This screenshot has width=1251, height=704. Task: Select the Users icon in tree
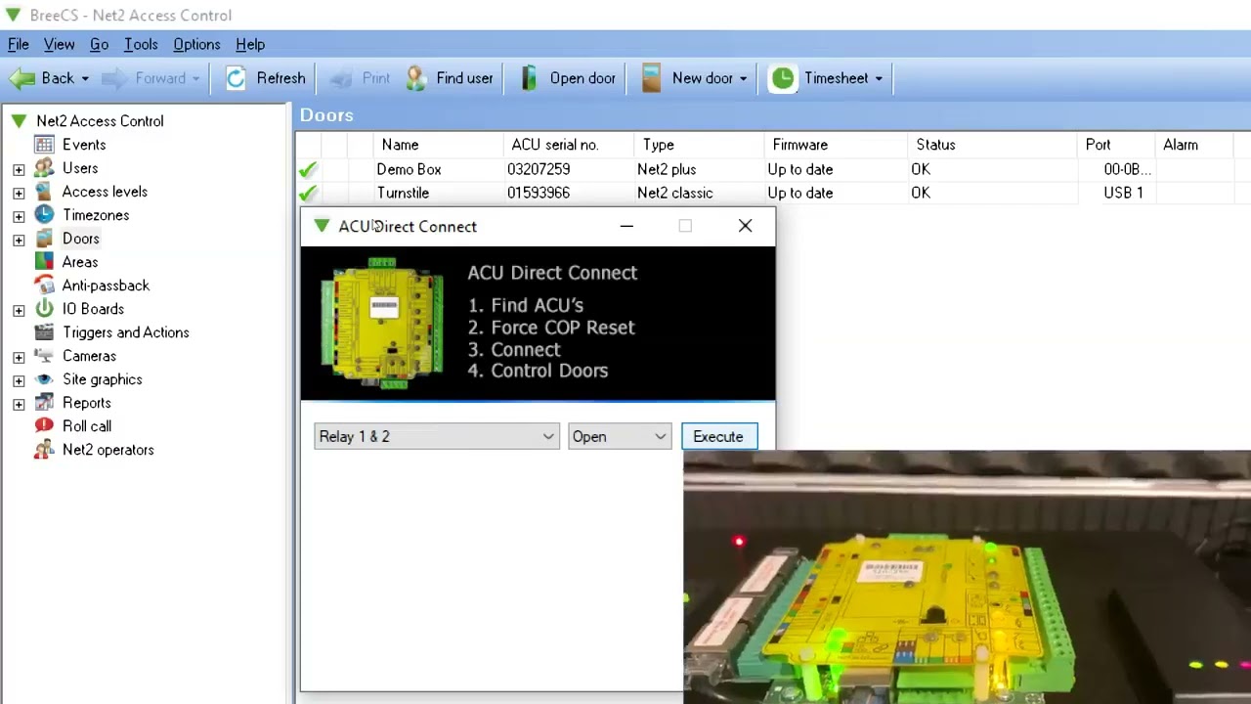(44, 168)
